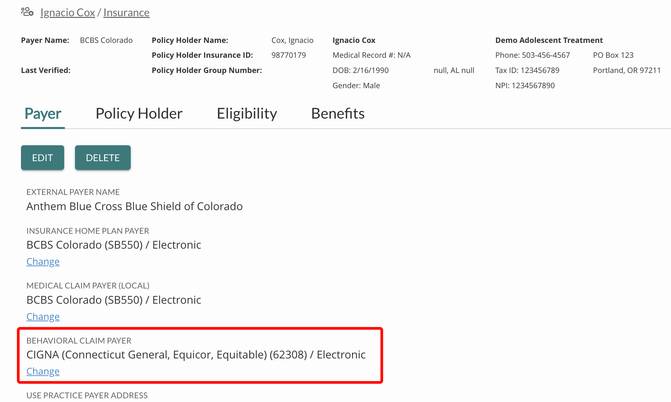
Task: Change the Medical Claim Payer (Local)
Action: click(43, 317)
